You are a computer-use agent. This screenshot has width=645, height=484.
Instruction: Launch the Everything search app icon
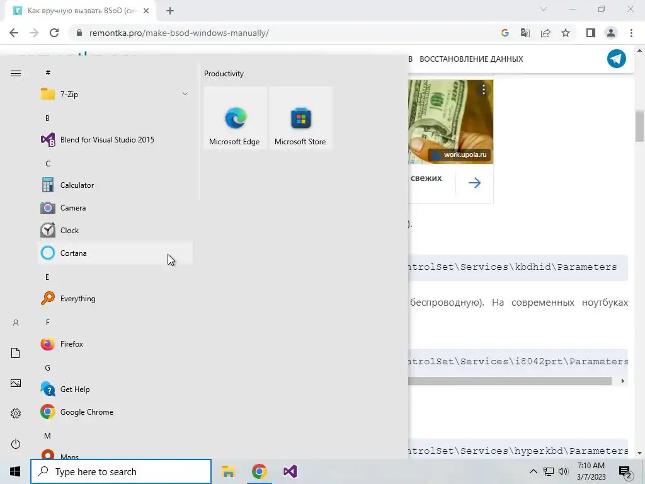48,298
